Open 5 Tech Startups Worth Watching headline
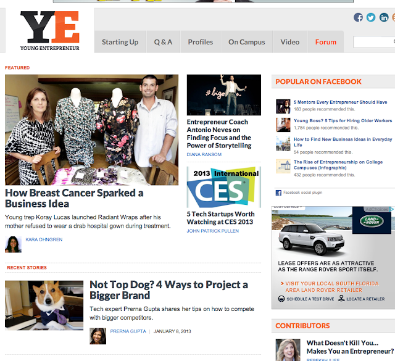 [x=221, y=218]
